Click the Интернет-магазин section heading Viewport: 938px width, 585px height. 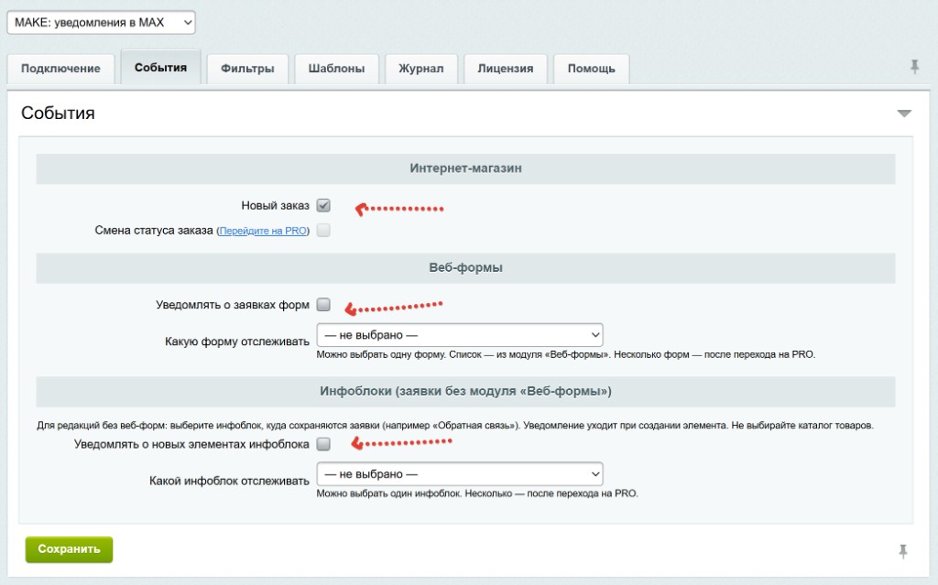(x=465, y=168)
